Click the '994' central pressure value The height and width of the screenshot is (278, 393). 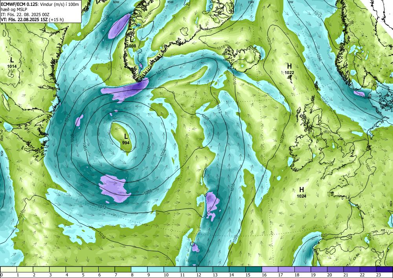[126, 143]
